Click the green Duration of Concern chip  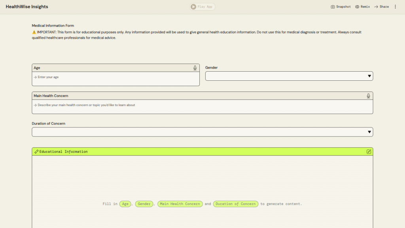coord(235,204)
